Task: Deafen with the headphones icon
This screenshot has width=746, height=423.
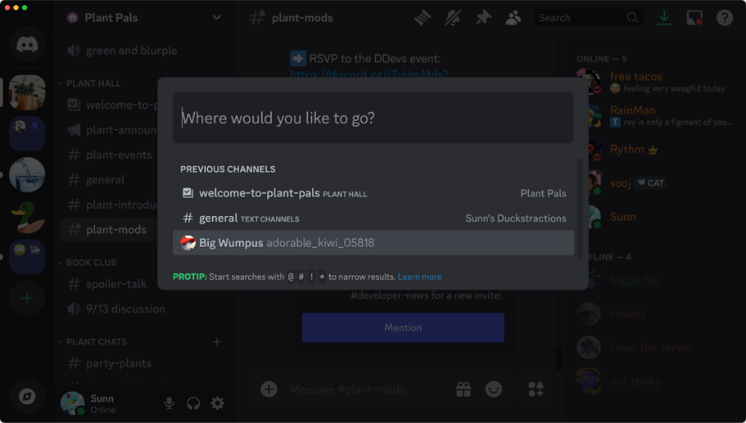Action: coord(193,403)
